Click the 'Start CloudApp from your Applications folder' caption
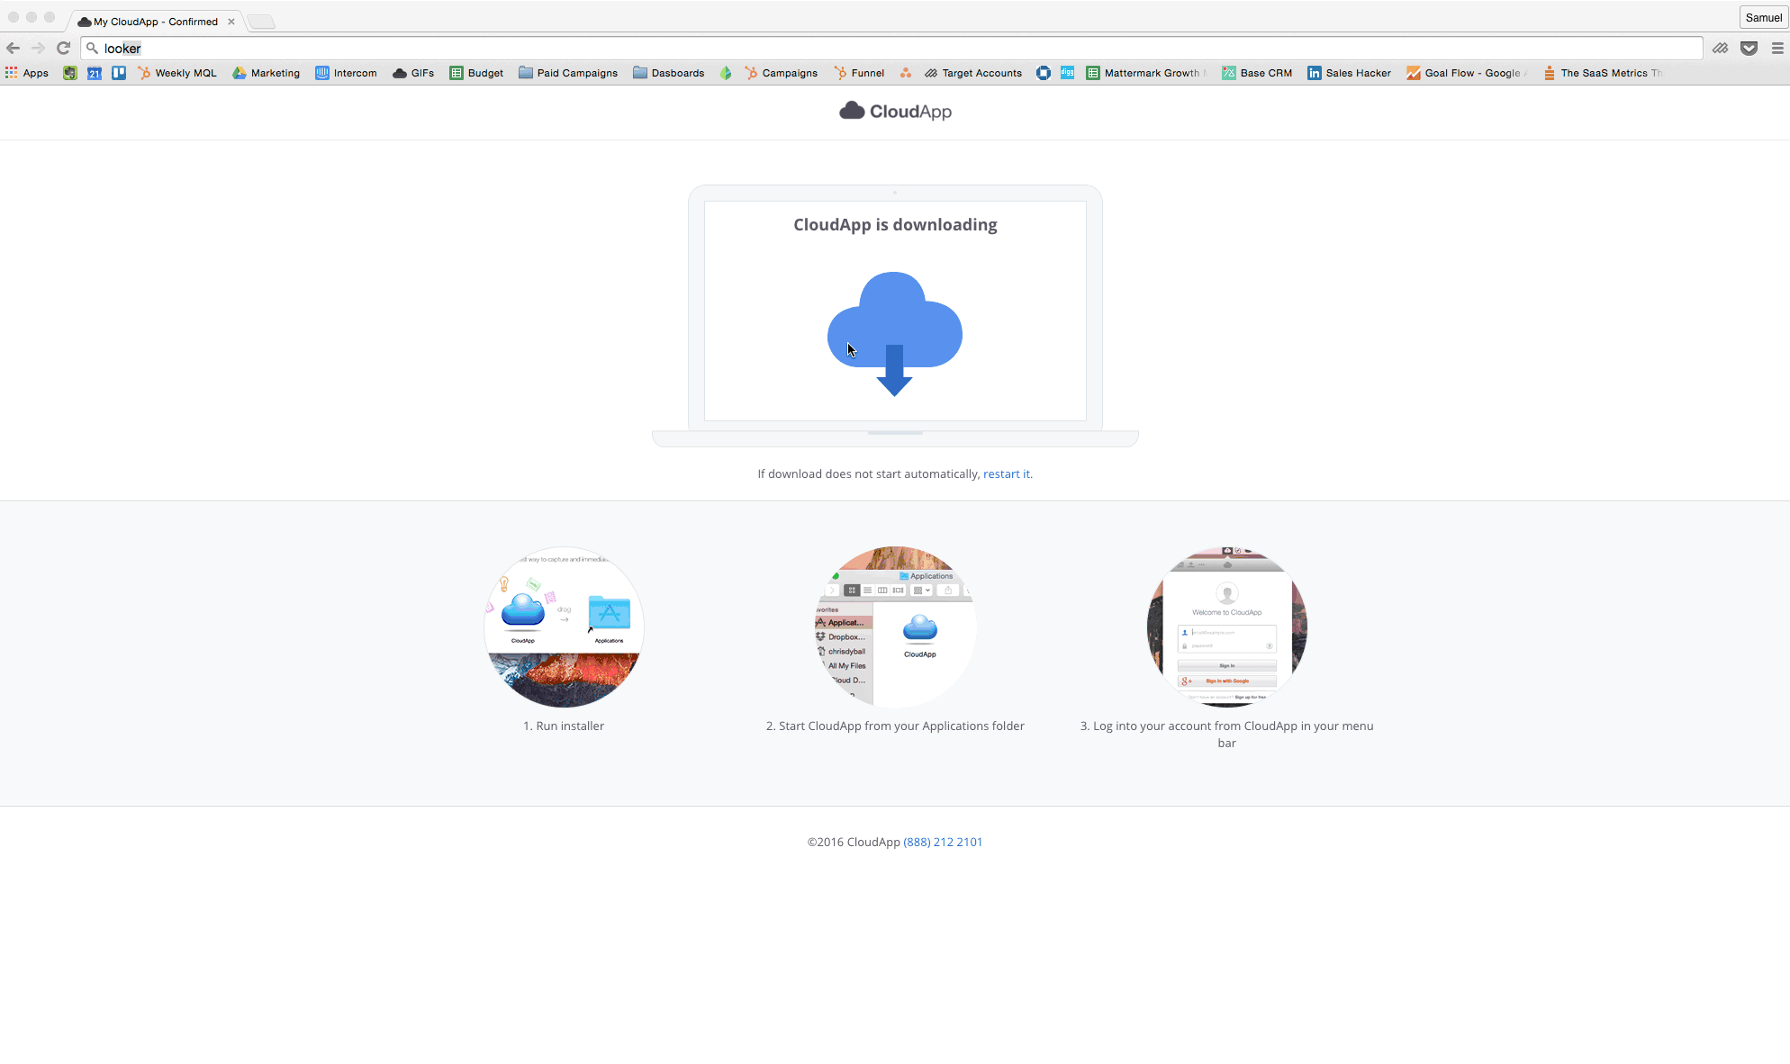The width and height of the screenshot is (1790, 1064). (x=895, y=726)
